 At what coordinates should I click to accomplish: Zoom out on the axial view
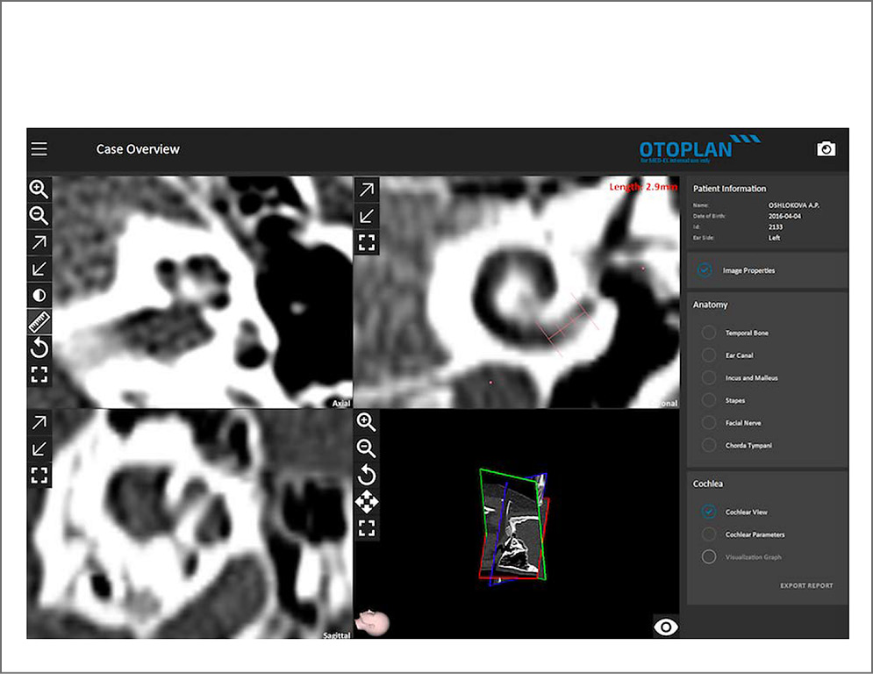pyautogui.click(x=39, y=216)
